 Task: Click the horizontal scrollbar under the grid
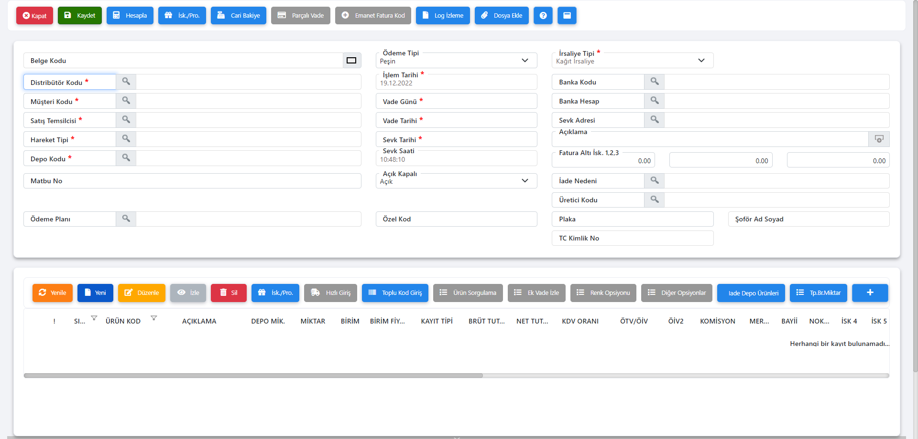tap(253, 376)
